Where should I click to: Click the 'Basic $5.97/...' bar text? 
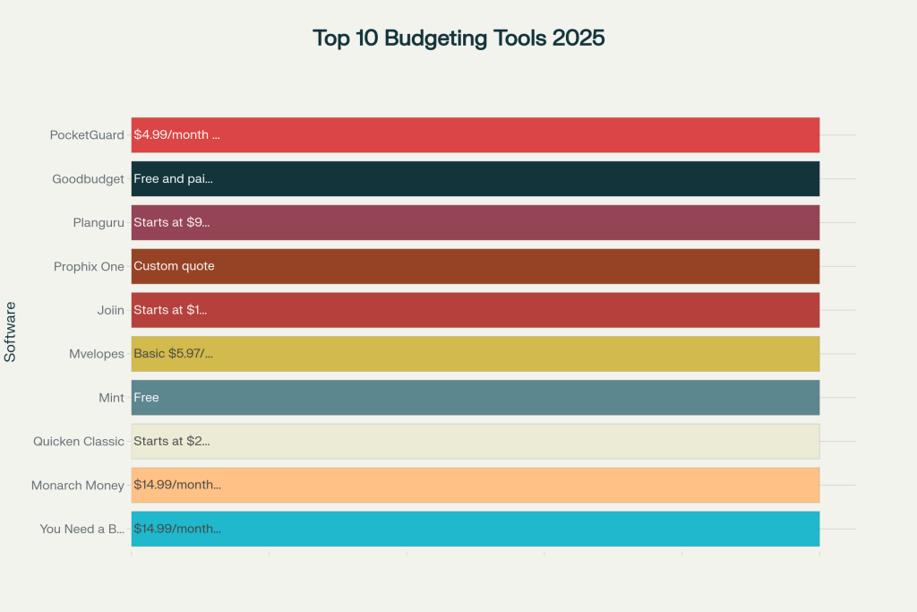[x=173, y=353]
